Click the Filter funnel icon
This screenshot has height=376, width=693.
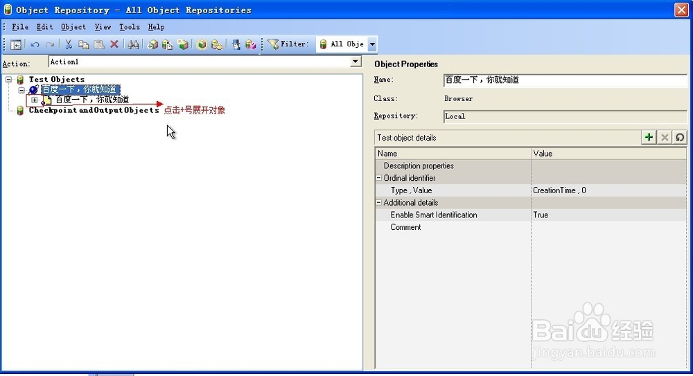coord(273,44)
